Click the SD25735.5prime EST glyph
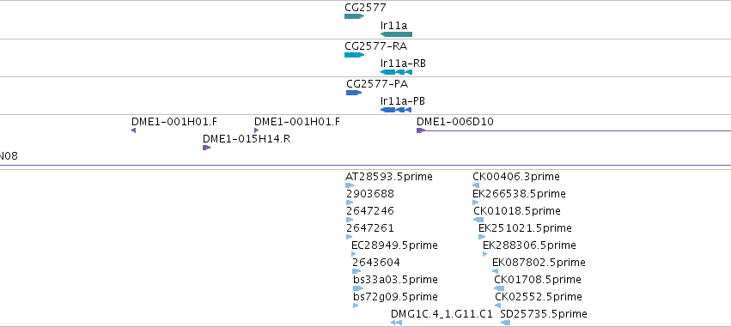 505,323
